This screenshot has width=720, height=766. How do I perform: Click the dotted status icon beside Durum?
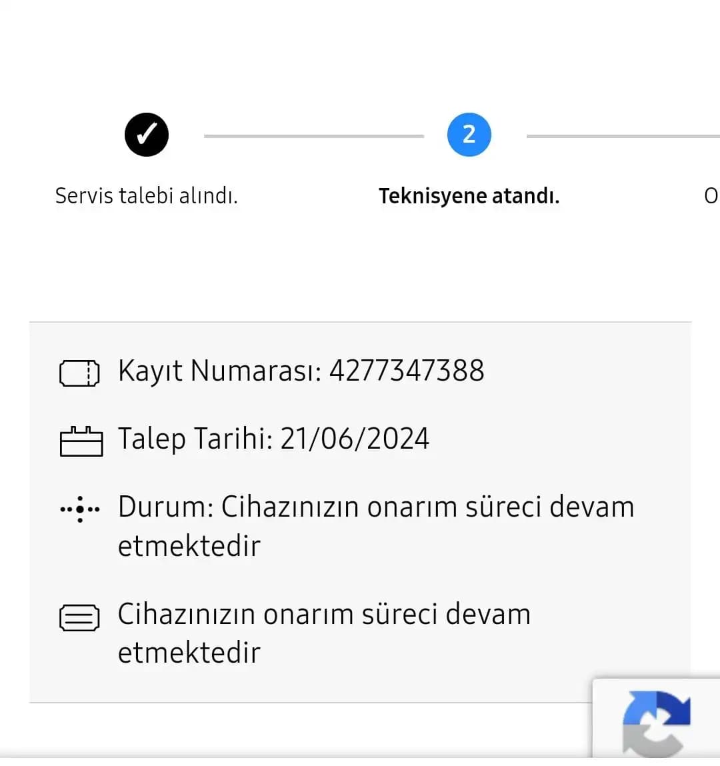[80, 509]
